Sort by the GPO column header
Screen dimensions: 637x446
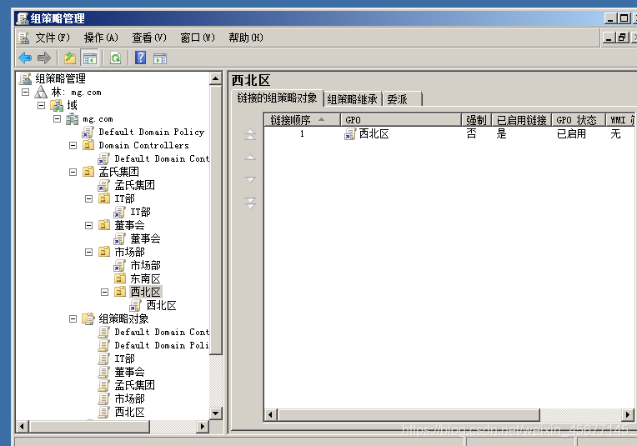tap(400, 120)
